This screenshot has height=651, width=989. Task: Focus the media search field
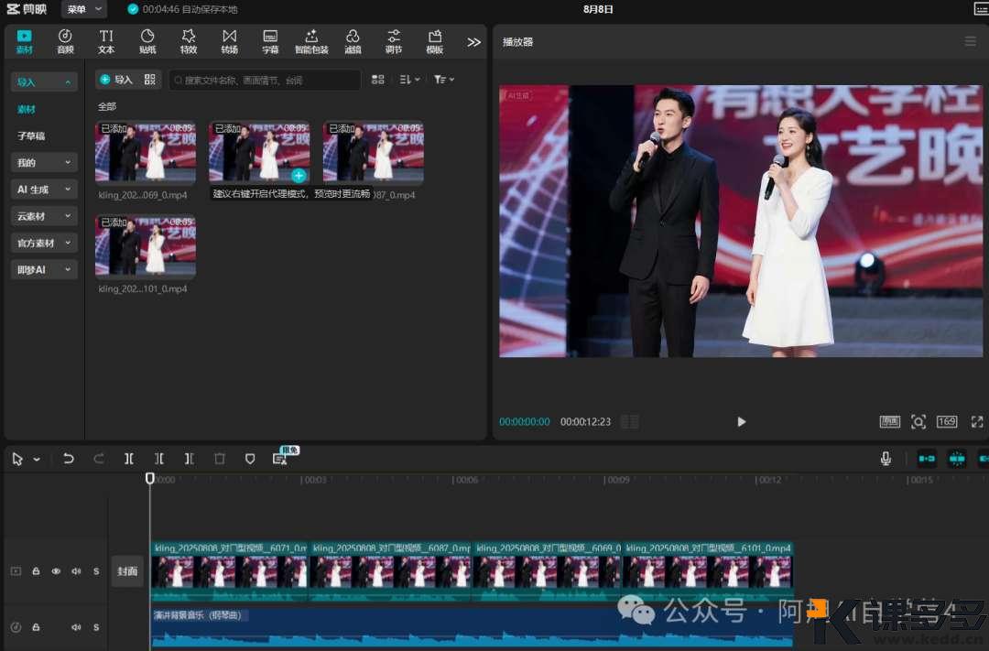tap(265, 80)
